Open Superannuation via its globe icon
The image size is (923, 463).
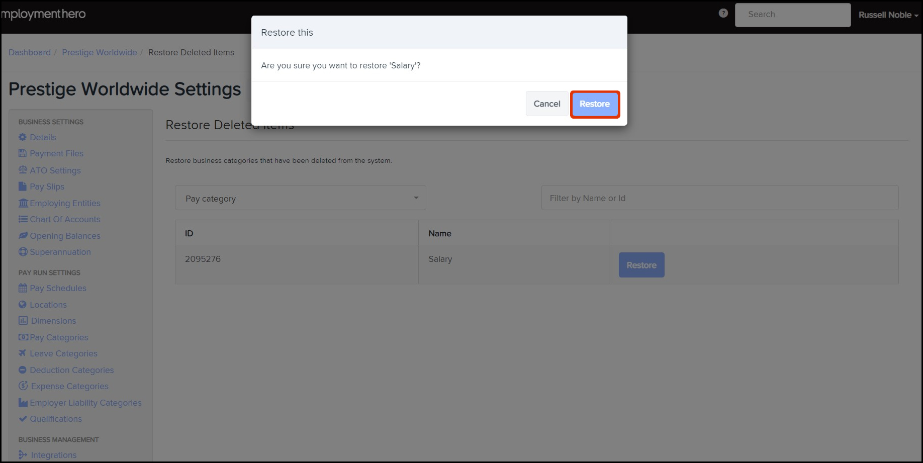click(23, 252)
